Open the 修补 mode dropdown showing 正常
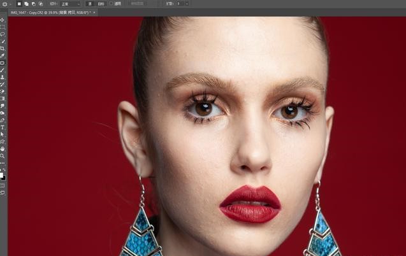Image resolution: width=406 pixels, height=256 pixels. [x=70, y=4]
